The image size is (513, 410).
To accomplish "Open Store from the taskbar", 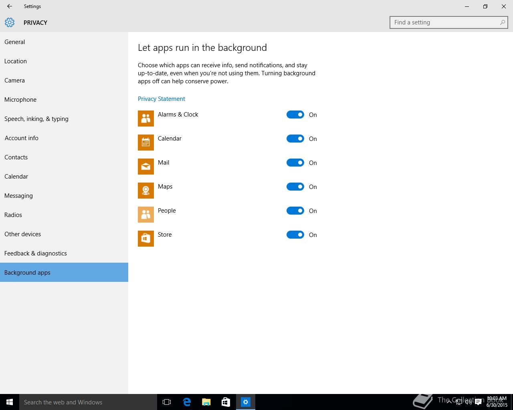I will click(226, 402).
